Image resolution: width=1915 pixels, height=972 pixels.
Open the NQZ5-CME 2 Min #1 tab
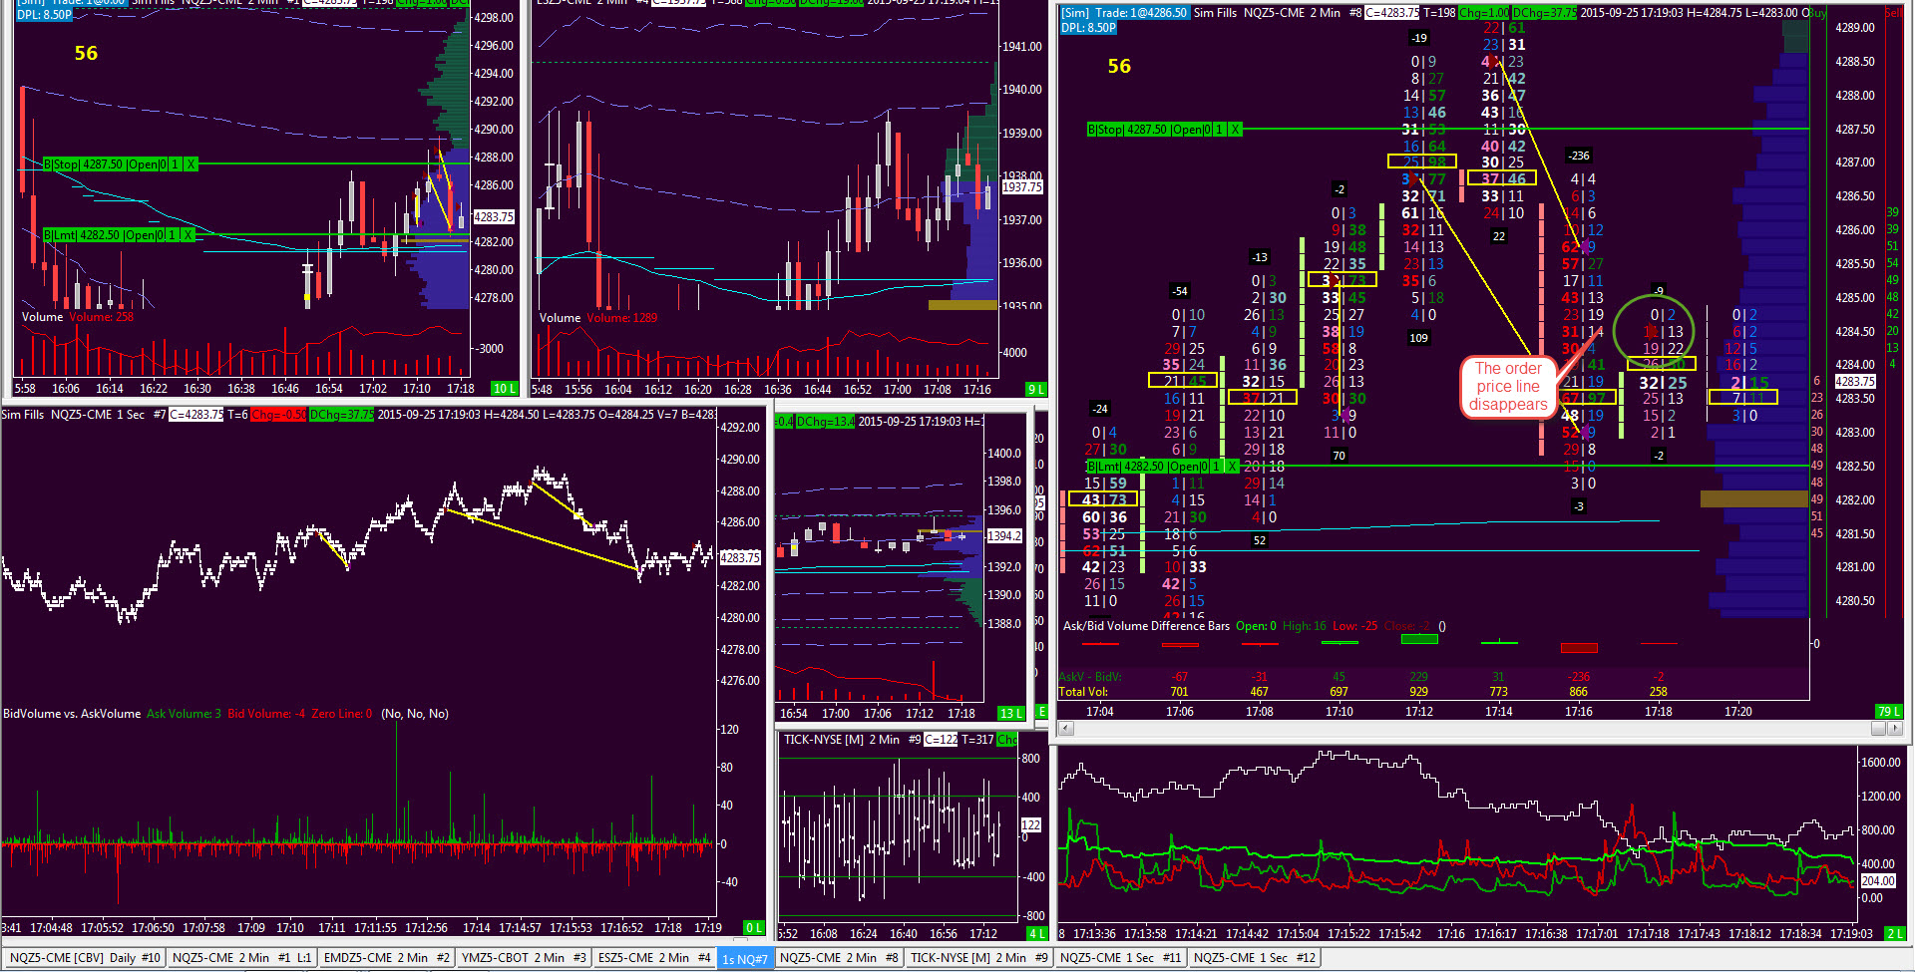tap(242, 958)
